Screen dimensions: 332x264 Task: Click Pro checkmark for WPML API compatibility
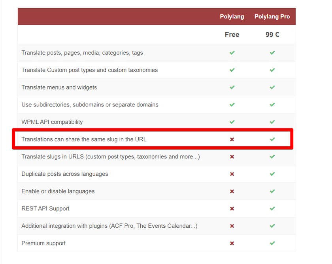coord(272,122)
